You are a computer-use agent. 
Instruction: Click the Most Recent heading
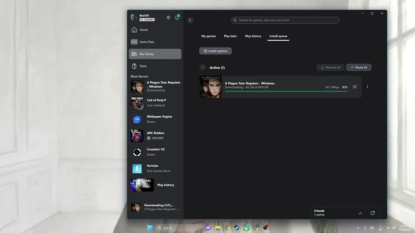point(139,76)
